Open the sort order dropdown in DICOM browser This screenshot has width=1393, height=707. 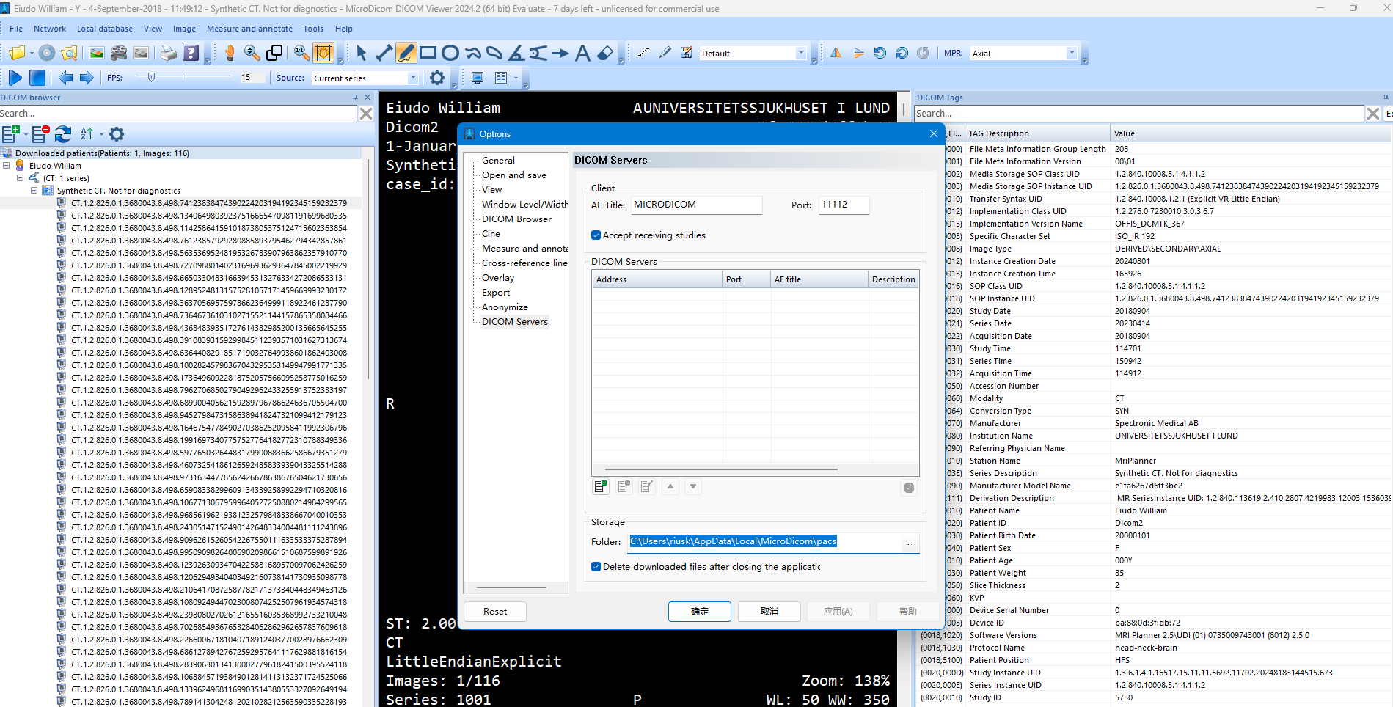101,134
